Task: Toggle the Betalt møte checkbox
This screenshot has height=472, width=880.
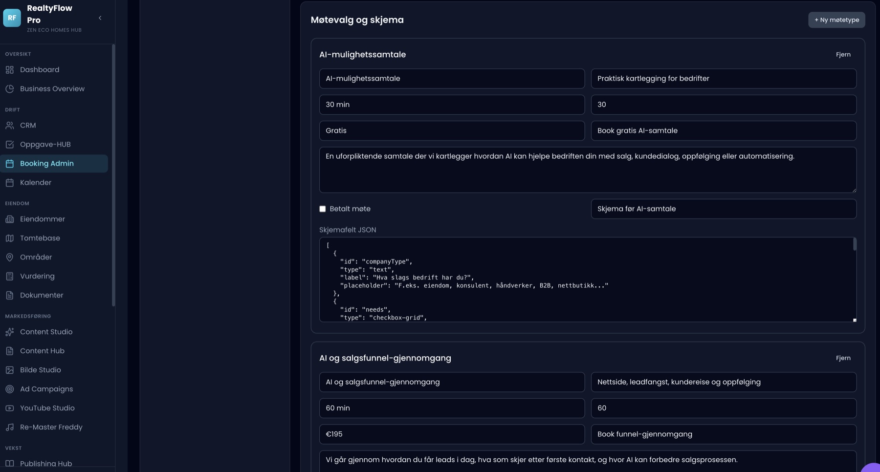Action: (323, 209)
